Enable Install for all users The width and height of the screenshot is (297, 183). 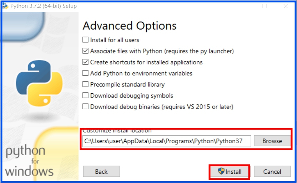click(x=85, y=40)
